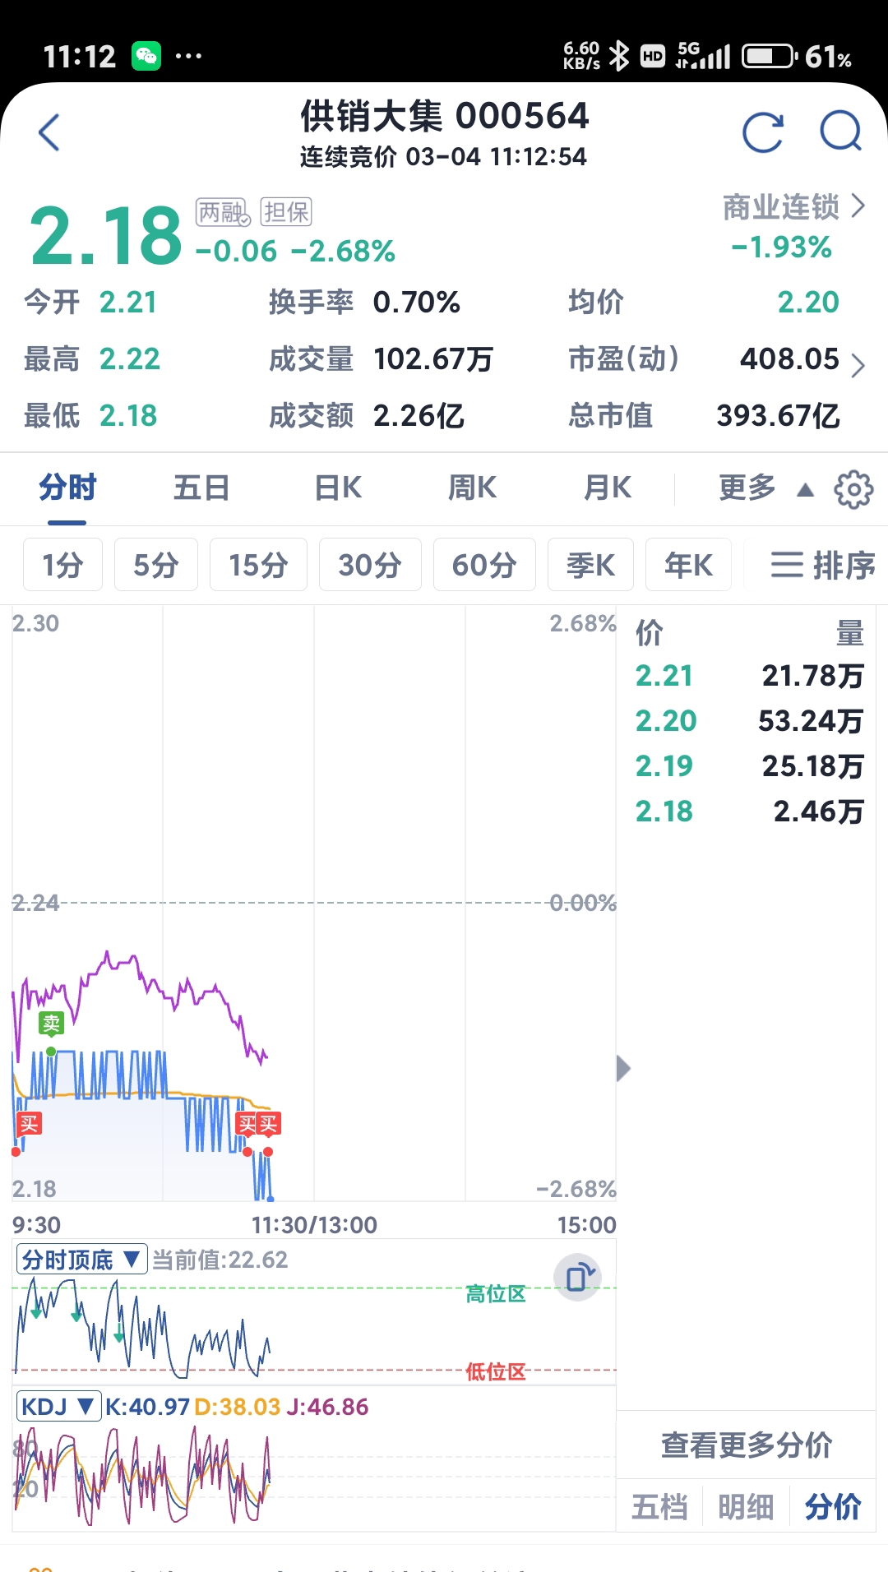The width and height of the screenshot is (888, 1572).
Task: Tap the back arrow icon
Action: [49, 132]
